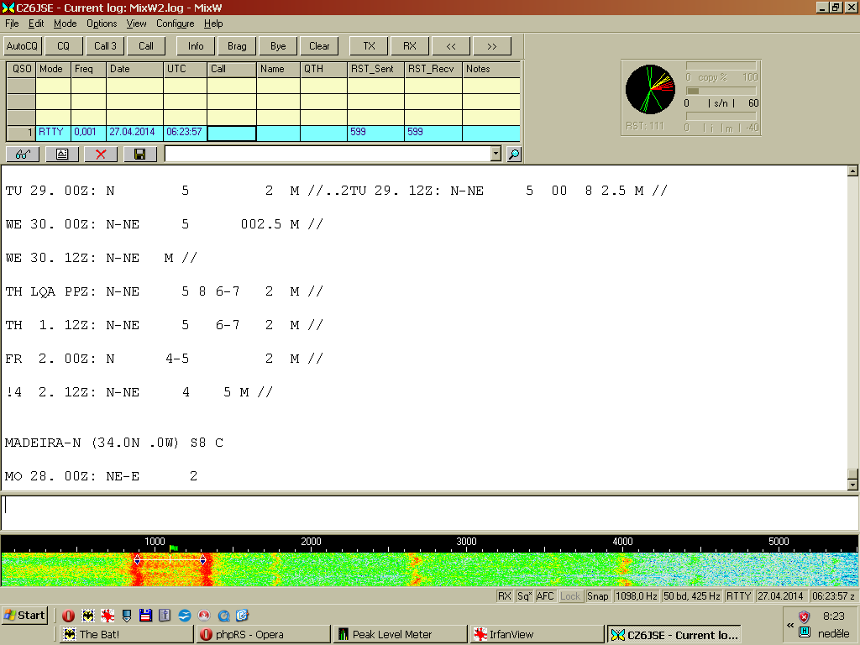Open the File menu
The image size is (860, 645).
[12, 24]
